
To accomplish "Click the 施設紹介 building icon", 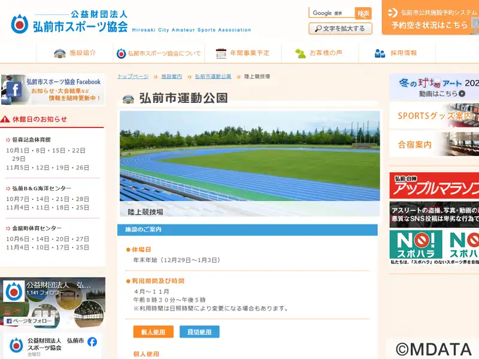I will coord(59,53).
